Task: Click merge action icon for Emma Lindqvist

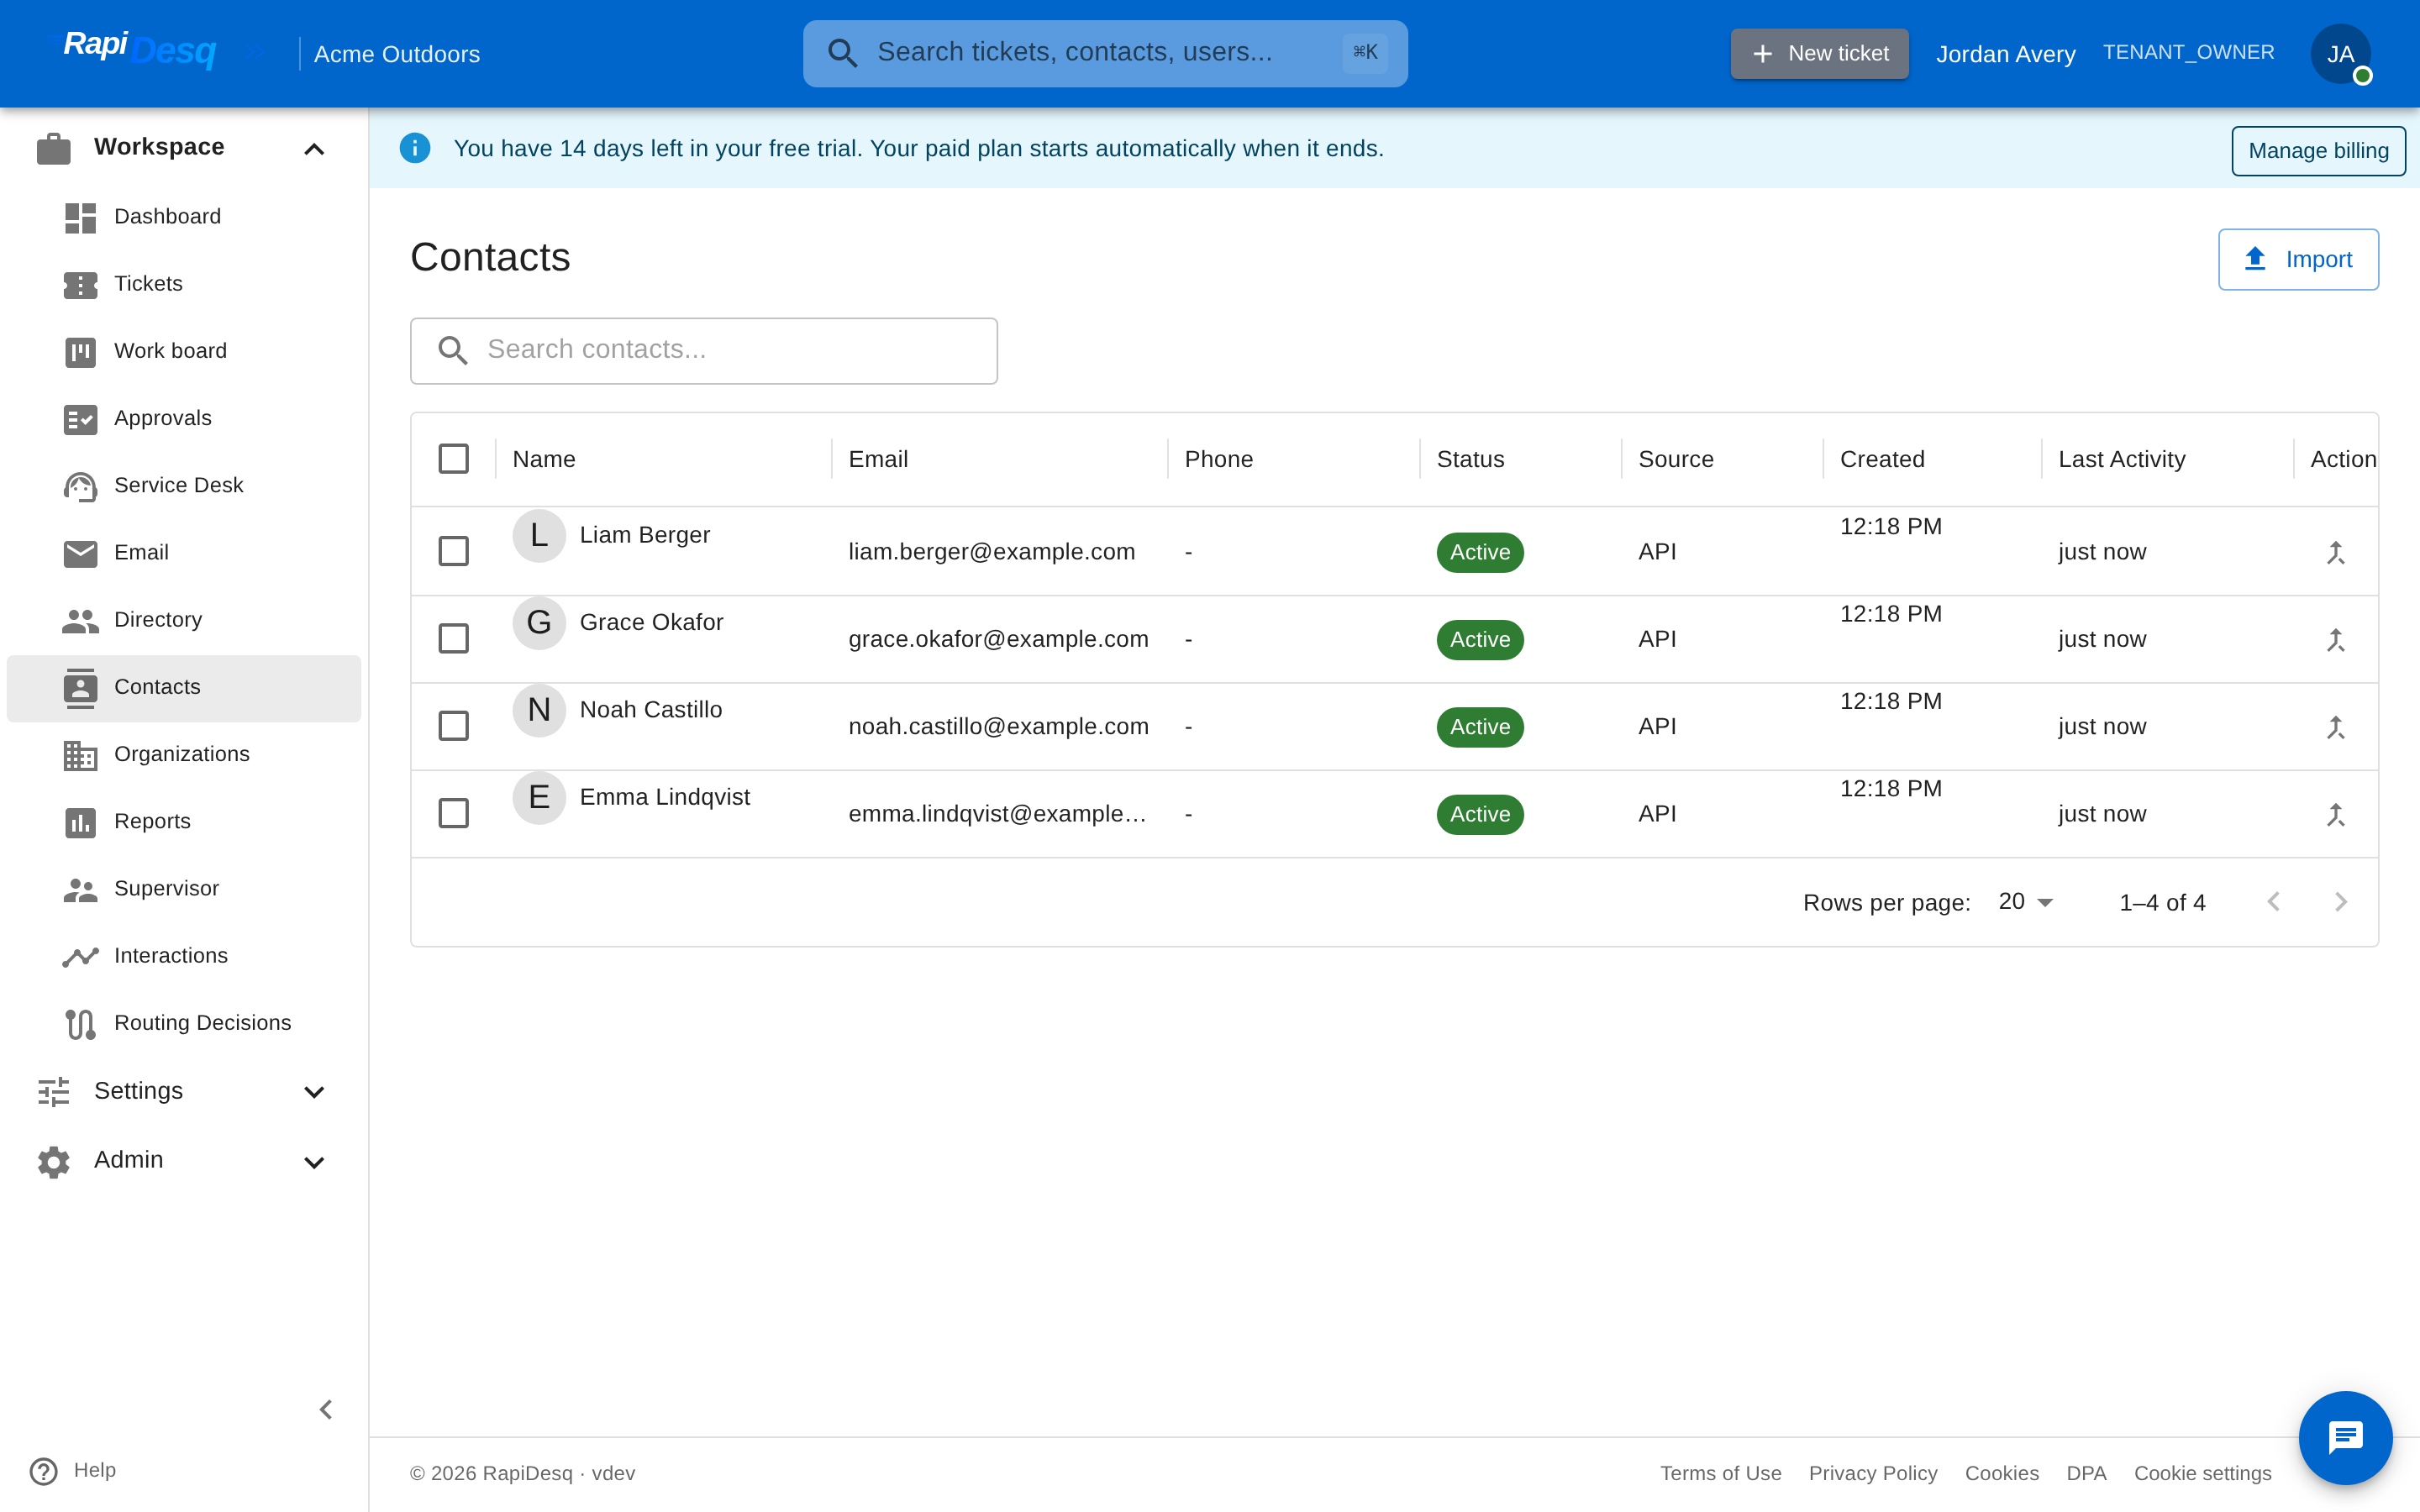Action: tap(2335, 814)
